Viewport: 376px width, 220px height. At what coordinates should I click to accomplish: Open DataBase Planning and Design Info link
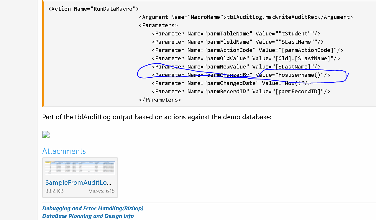pyautogui.click(x=88, y=216)
